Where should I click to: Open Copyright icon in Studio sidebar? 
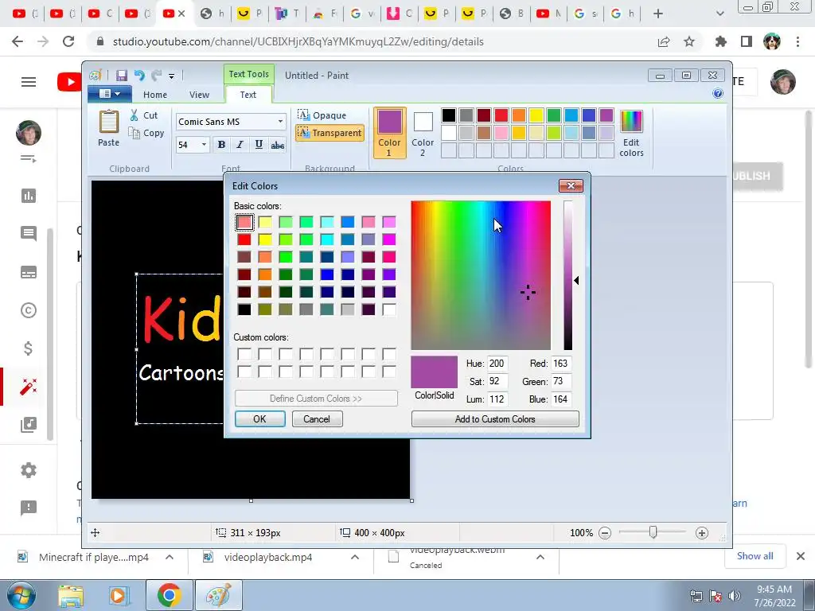(29, 310)
